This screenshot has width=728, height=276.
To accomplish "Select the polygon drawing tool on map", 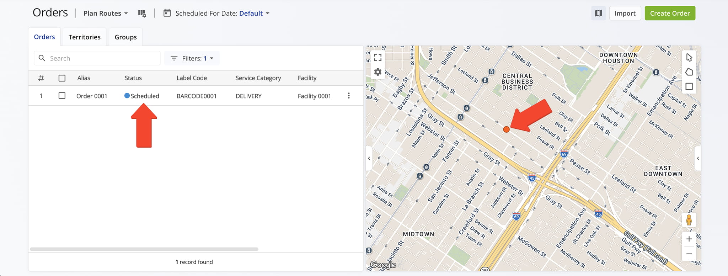I will tap(689, 72).
